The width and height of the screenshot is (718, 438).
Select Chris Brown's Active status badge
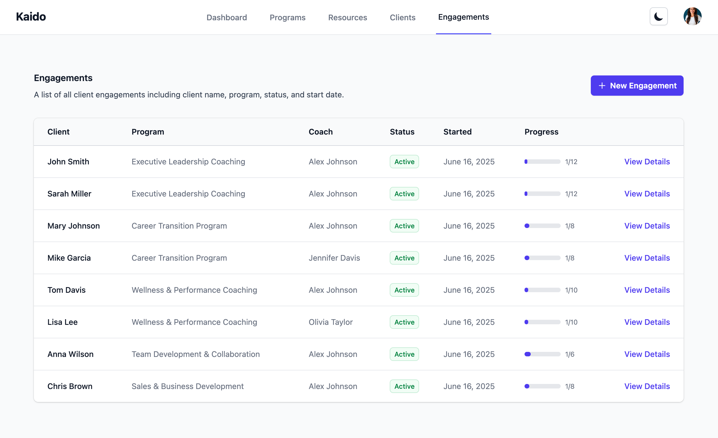coord(404,386)
